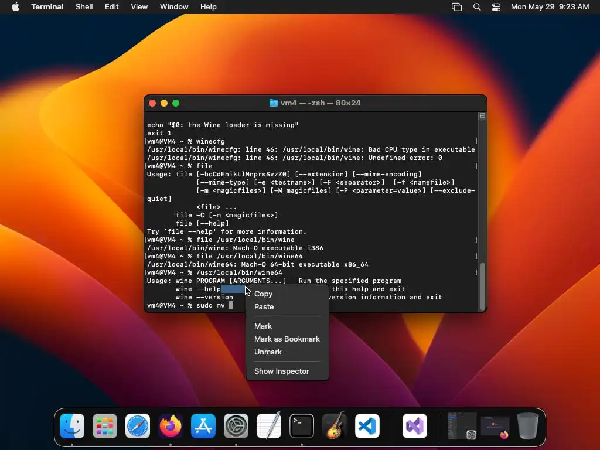600x450 pixels.
Task: Choose Show Inspector from the context menu
Action: point(287,371)
